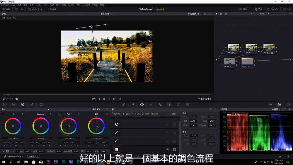Select the Color Wheels palette icon
293x165 pixels.
23,104
